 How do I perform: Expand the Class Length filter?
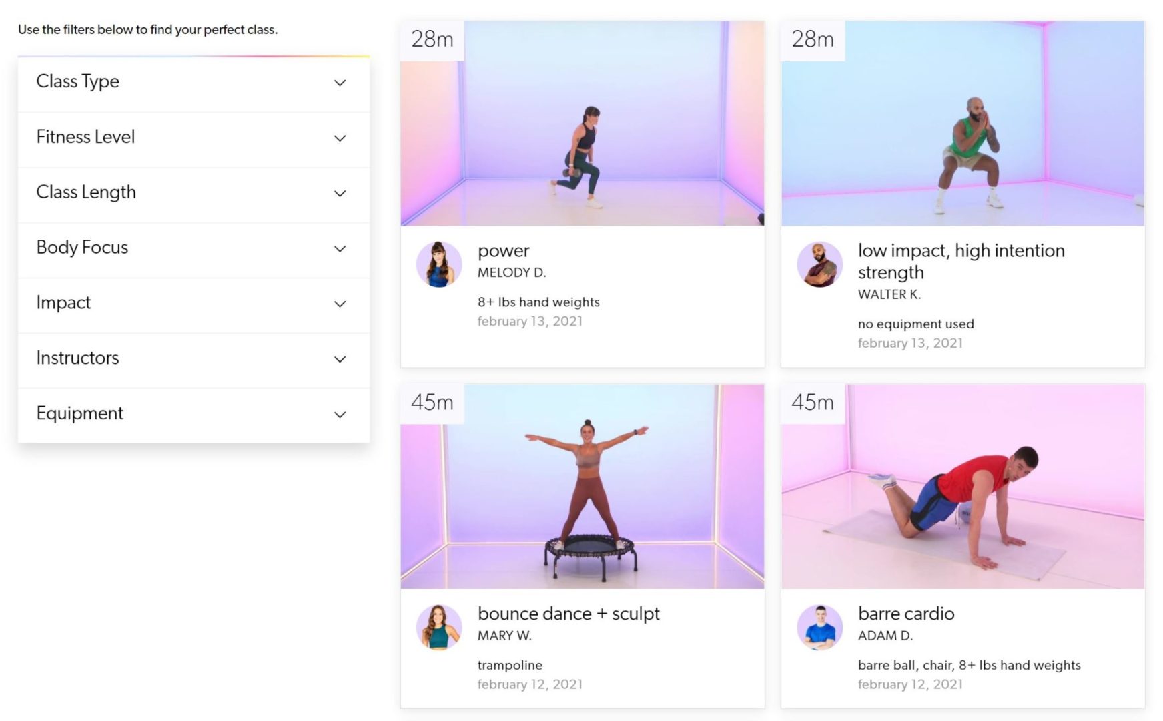click(193, 194)
